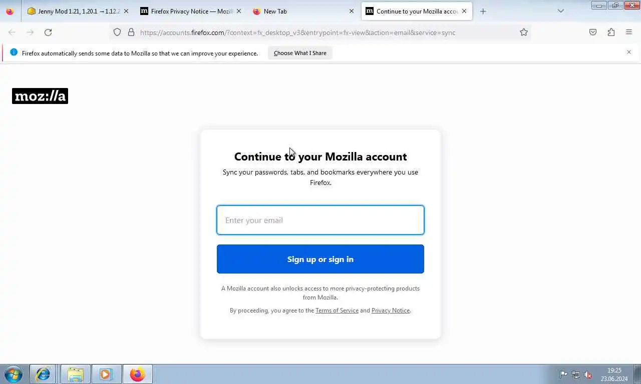Dismiss the data sharing notification bar
The height and width of the screenshot is (384, 641).
click(x=629, y=52)
